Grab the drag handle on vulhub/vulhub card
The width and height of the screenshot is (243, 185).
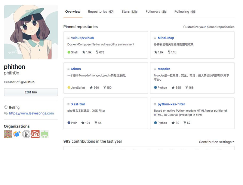(x=68, y=38)
